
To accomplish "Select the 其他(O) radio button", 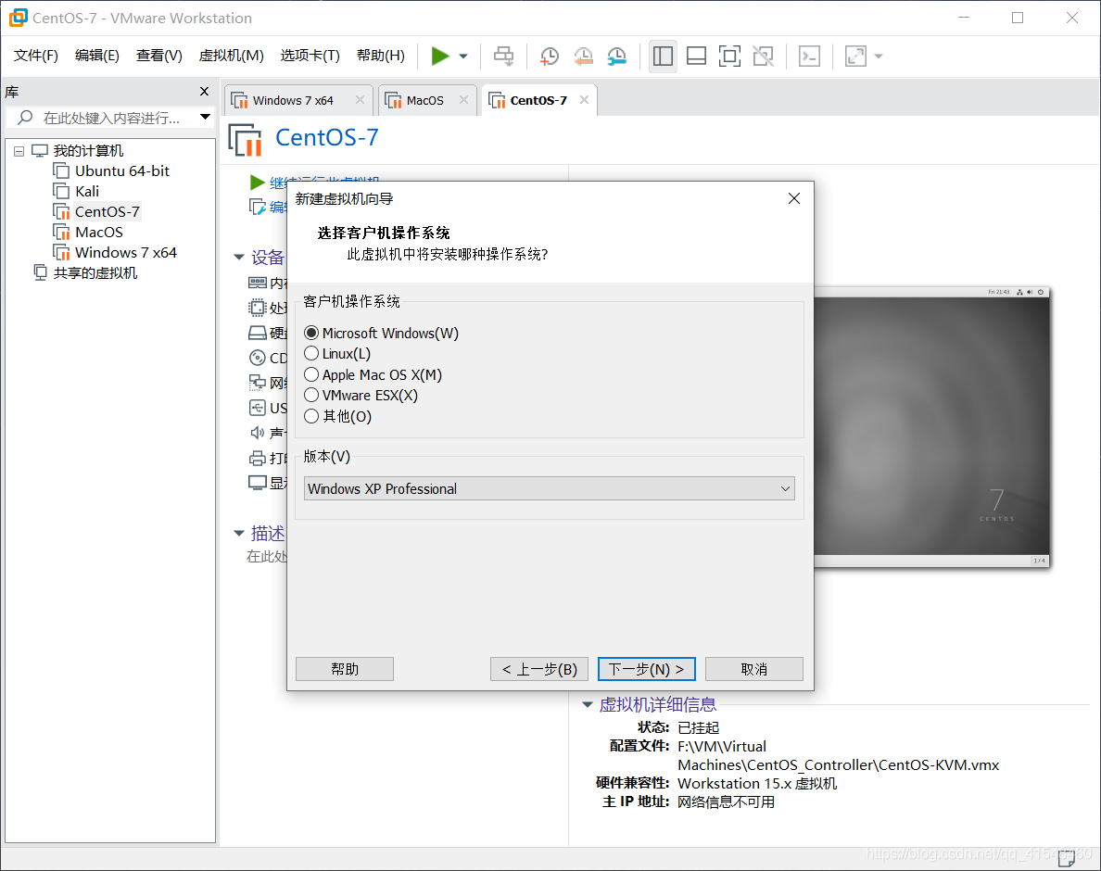I will pyautogui.click(x=311, y=416).
